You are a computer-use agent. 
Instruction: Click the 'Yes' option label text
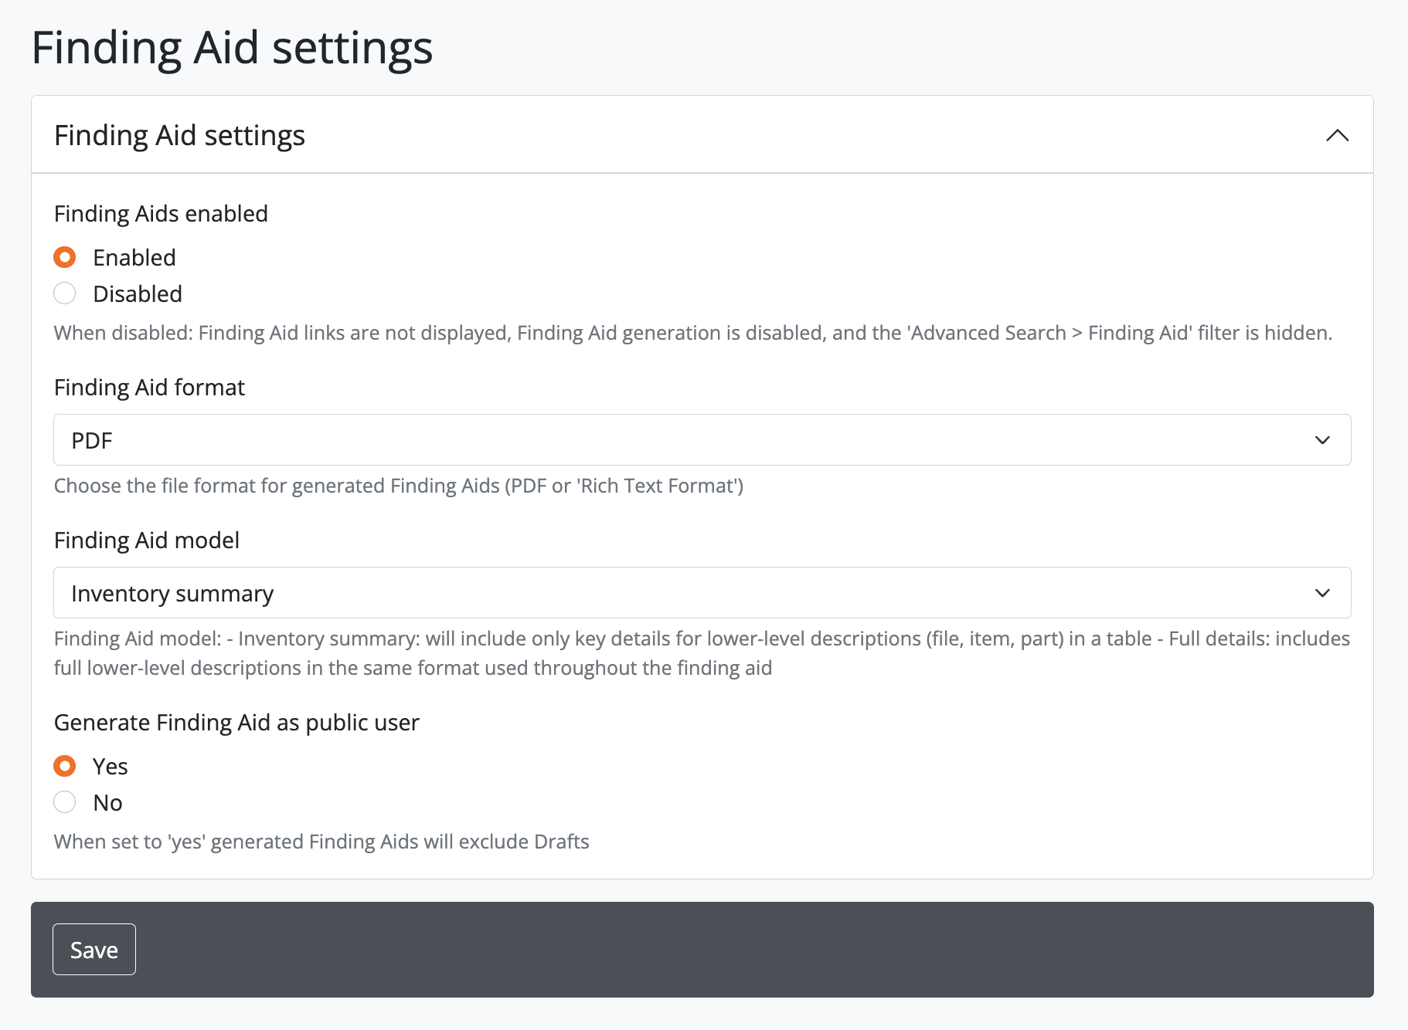[110, 767]
